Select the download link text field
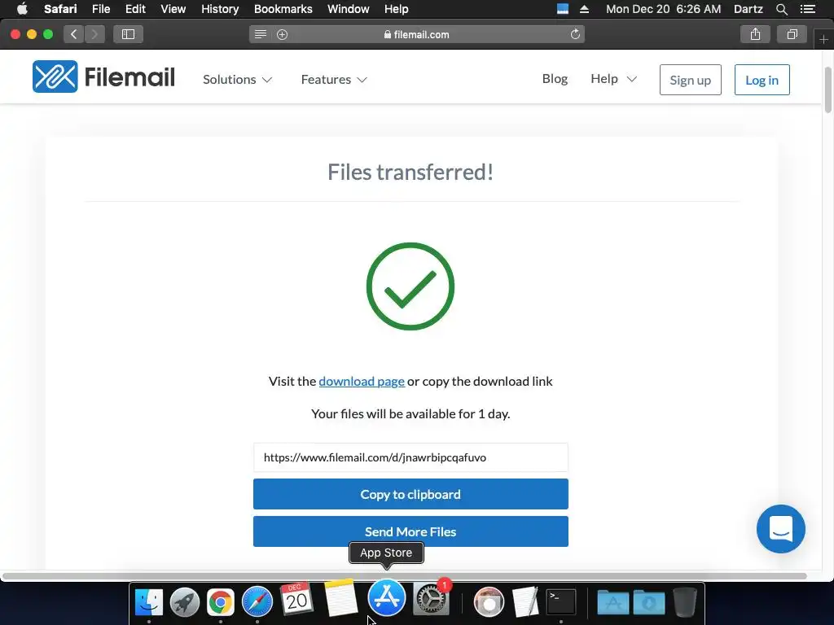Image resolution: width=834 pixels, height=625 pixels. click(x=410, y=457)
